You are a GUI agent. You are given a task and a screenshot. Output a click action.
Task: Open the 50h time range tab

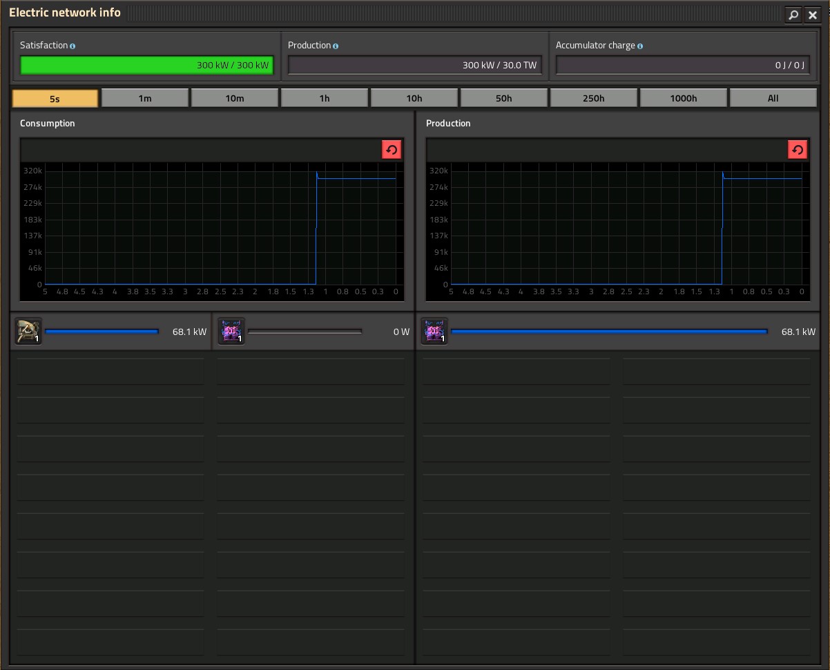[504, 98]
